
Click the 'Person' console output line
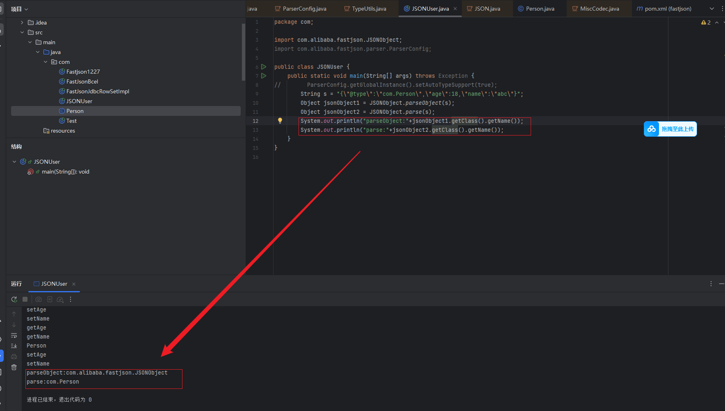pyautogui.click(x=36, y=346)
